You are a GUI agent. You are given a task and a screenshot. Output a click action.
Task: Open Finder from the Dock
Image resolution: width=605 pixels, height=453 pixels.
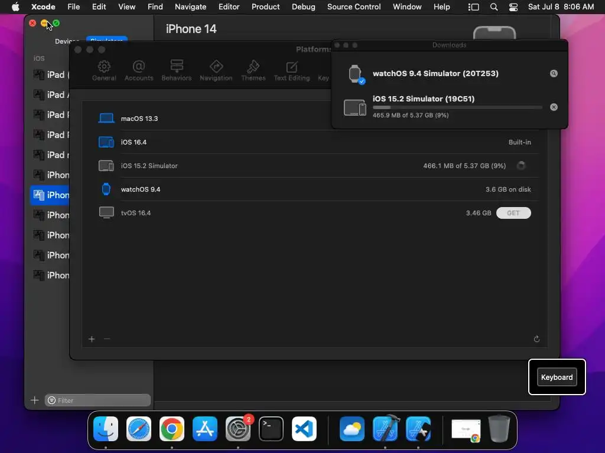tap(106, 429)
